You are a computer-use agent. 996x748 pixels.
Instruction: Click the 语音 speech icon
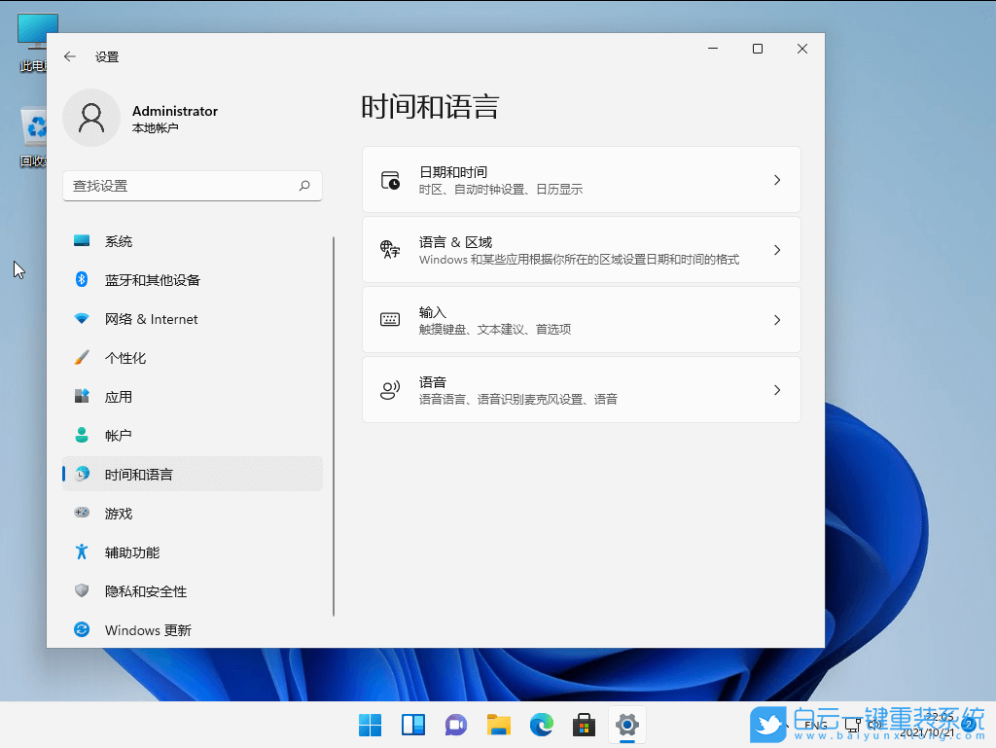point(391,389)
